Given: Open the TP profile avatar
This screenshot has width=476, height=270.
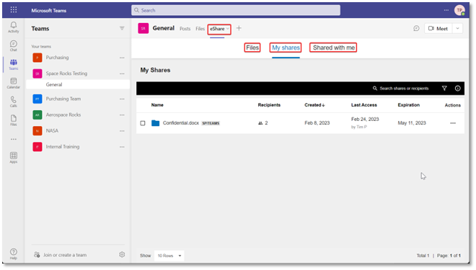Looking at the screenshot, I should pyautogui.click(x=459, y=10).
